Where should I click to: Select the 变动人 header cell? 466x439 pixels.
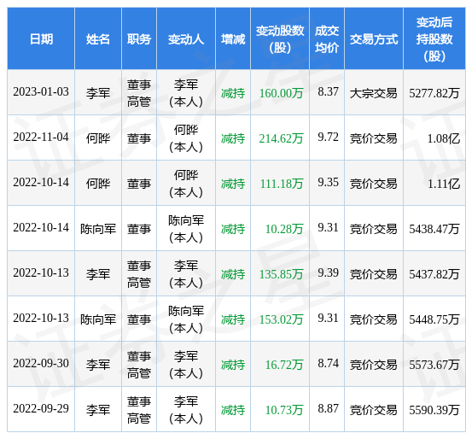[x=186, y=39]
